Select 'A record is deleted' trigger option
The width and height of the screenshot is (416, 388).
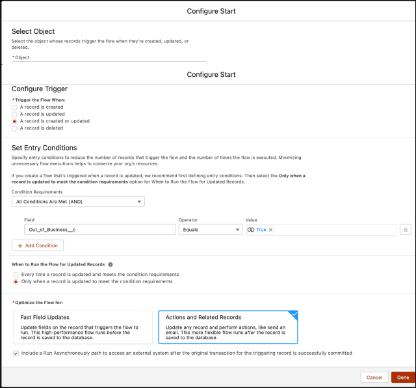(x=15, y=128)
